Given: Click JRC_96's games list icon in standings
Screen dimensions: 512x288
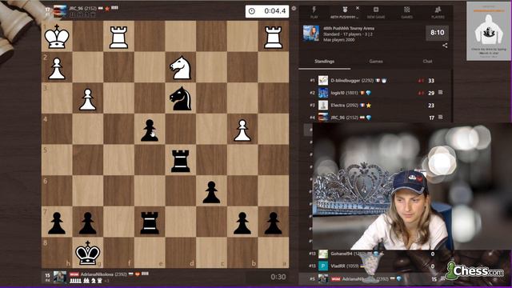Looking at the screenshot, I should 441,117.
